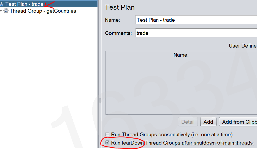Click the User Defined Variables heading
Image resolution: width=257 pixels, height=149 pixels.
(x=243, y=46)
